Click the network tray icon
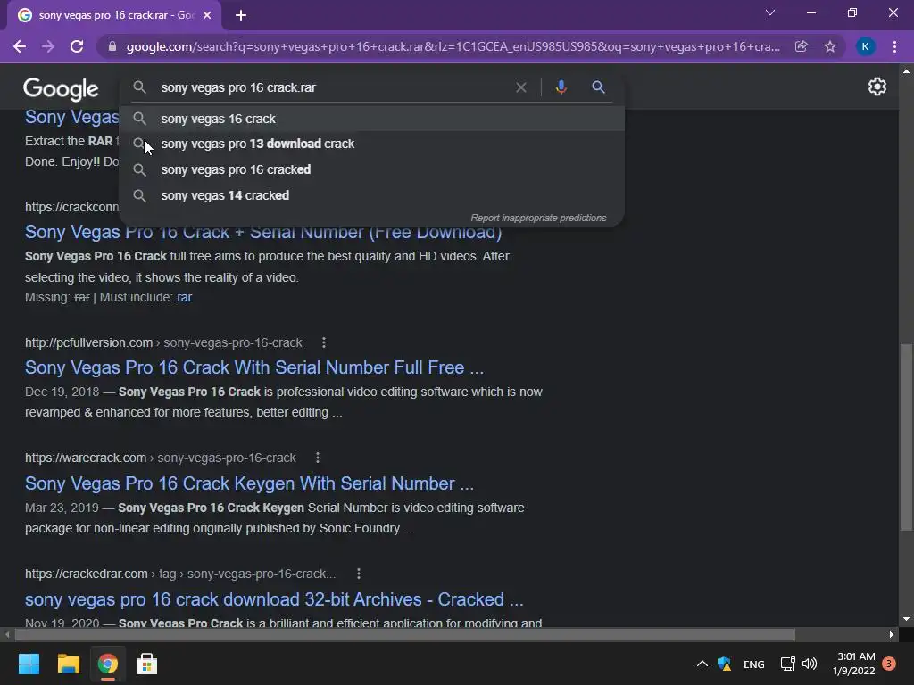 pos(788,664)
